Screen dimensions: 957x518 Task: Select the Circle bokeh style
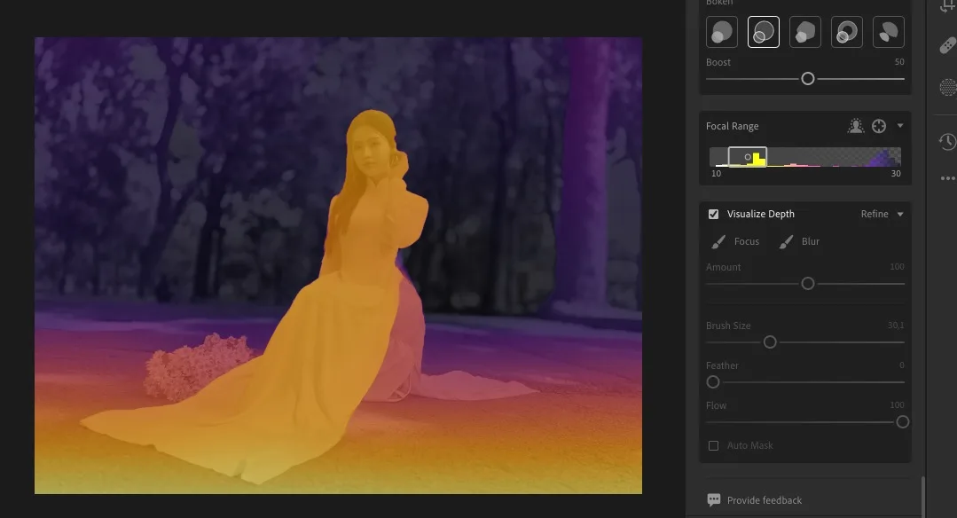click(721, 32)
